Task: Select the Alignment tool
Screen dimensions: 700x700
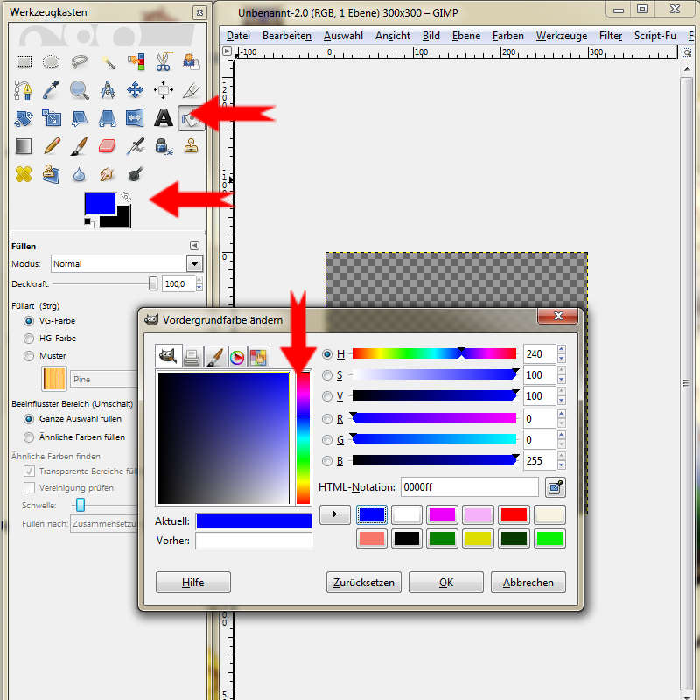Action: click(164, 90)
